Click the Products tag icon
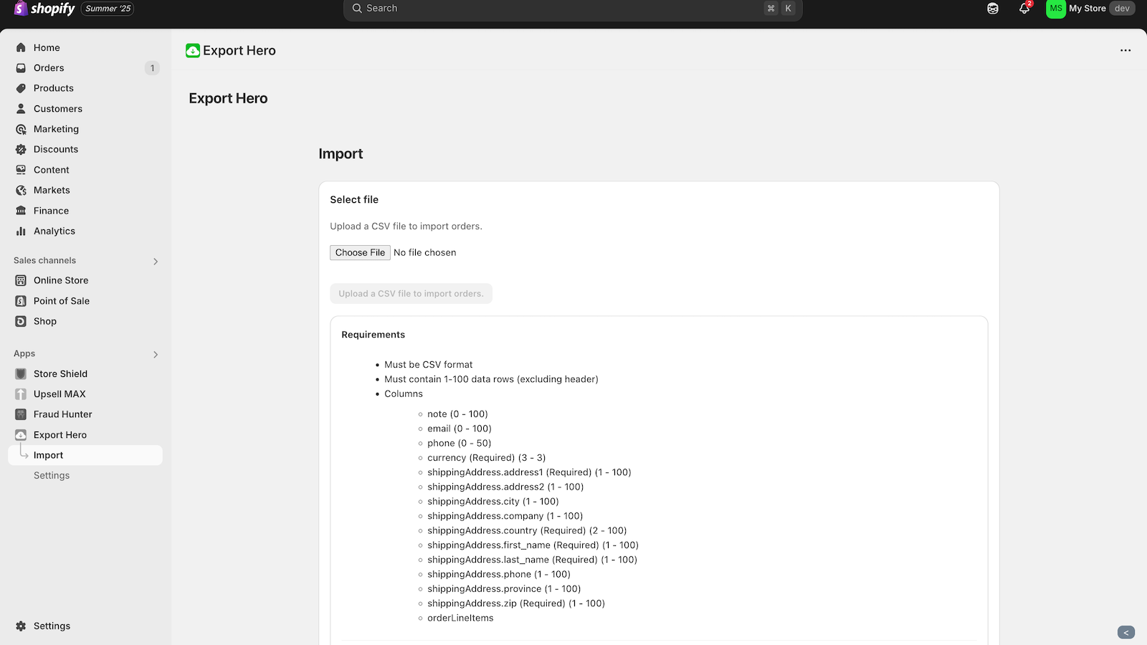 point(21,88)
